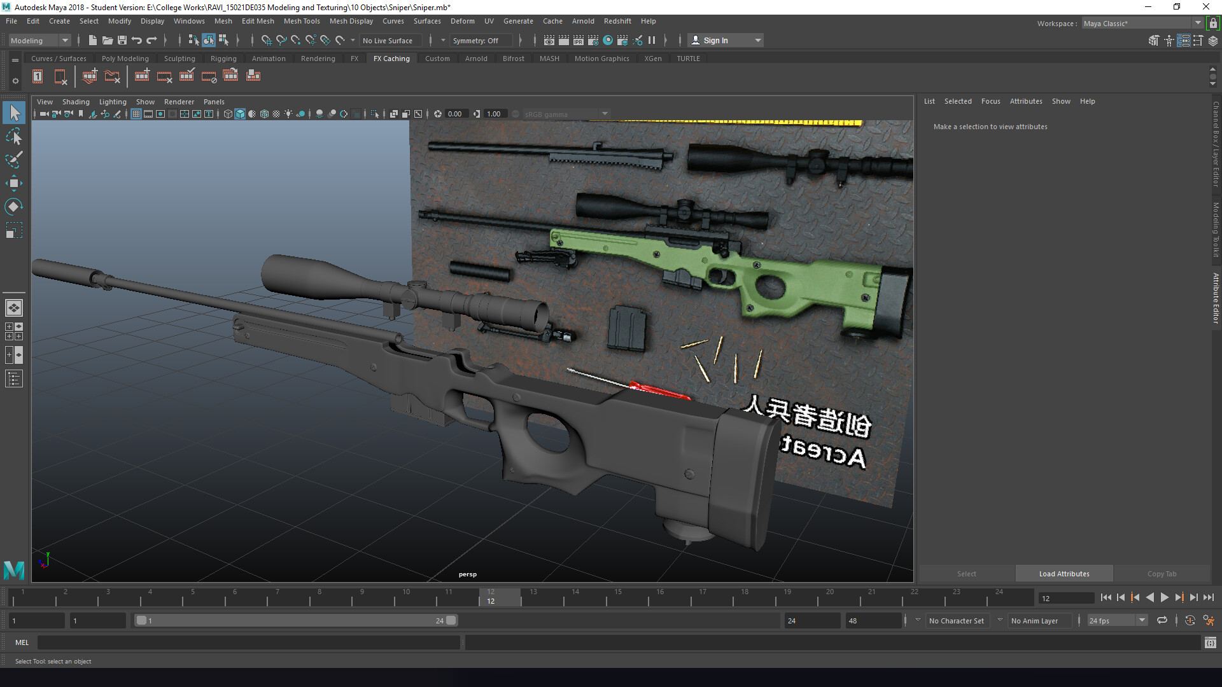Click the current frame field showing 12

(x=1066, y=598)
